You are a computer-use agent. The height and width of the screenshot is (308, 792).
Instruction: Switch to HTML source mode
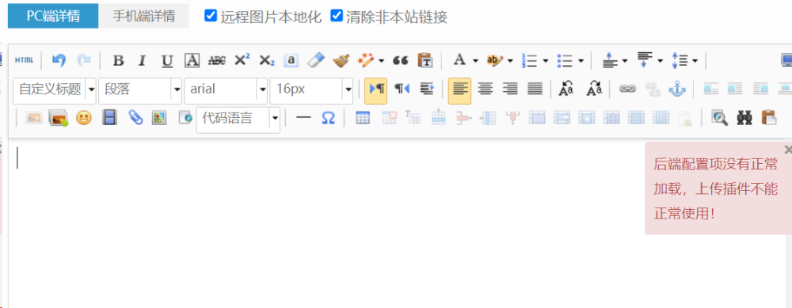coord(24,61)
